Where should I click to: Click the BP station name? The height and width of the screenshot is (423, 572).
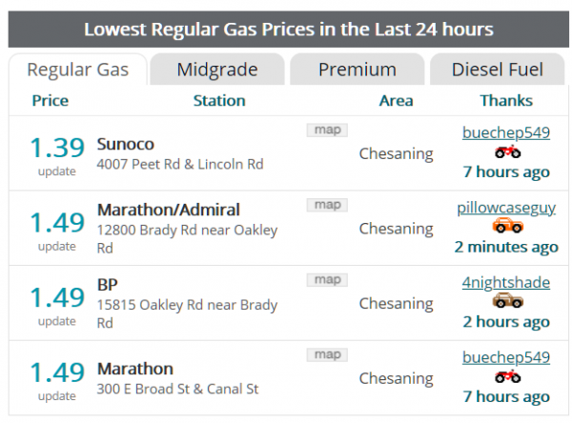pos(108,285)
